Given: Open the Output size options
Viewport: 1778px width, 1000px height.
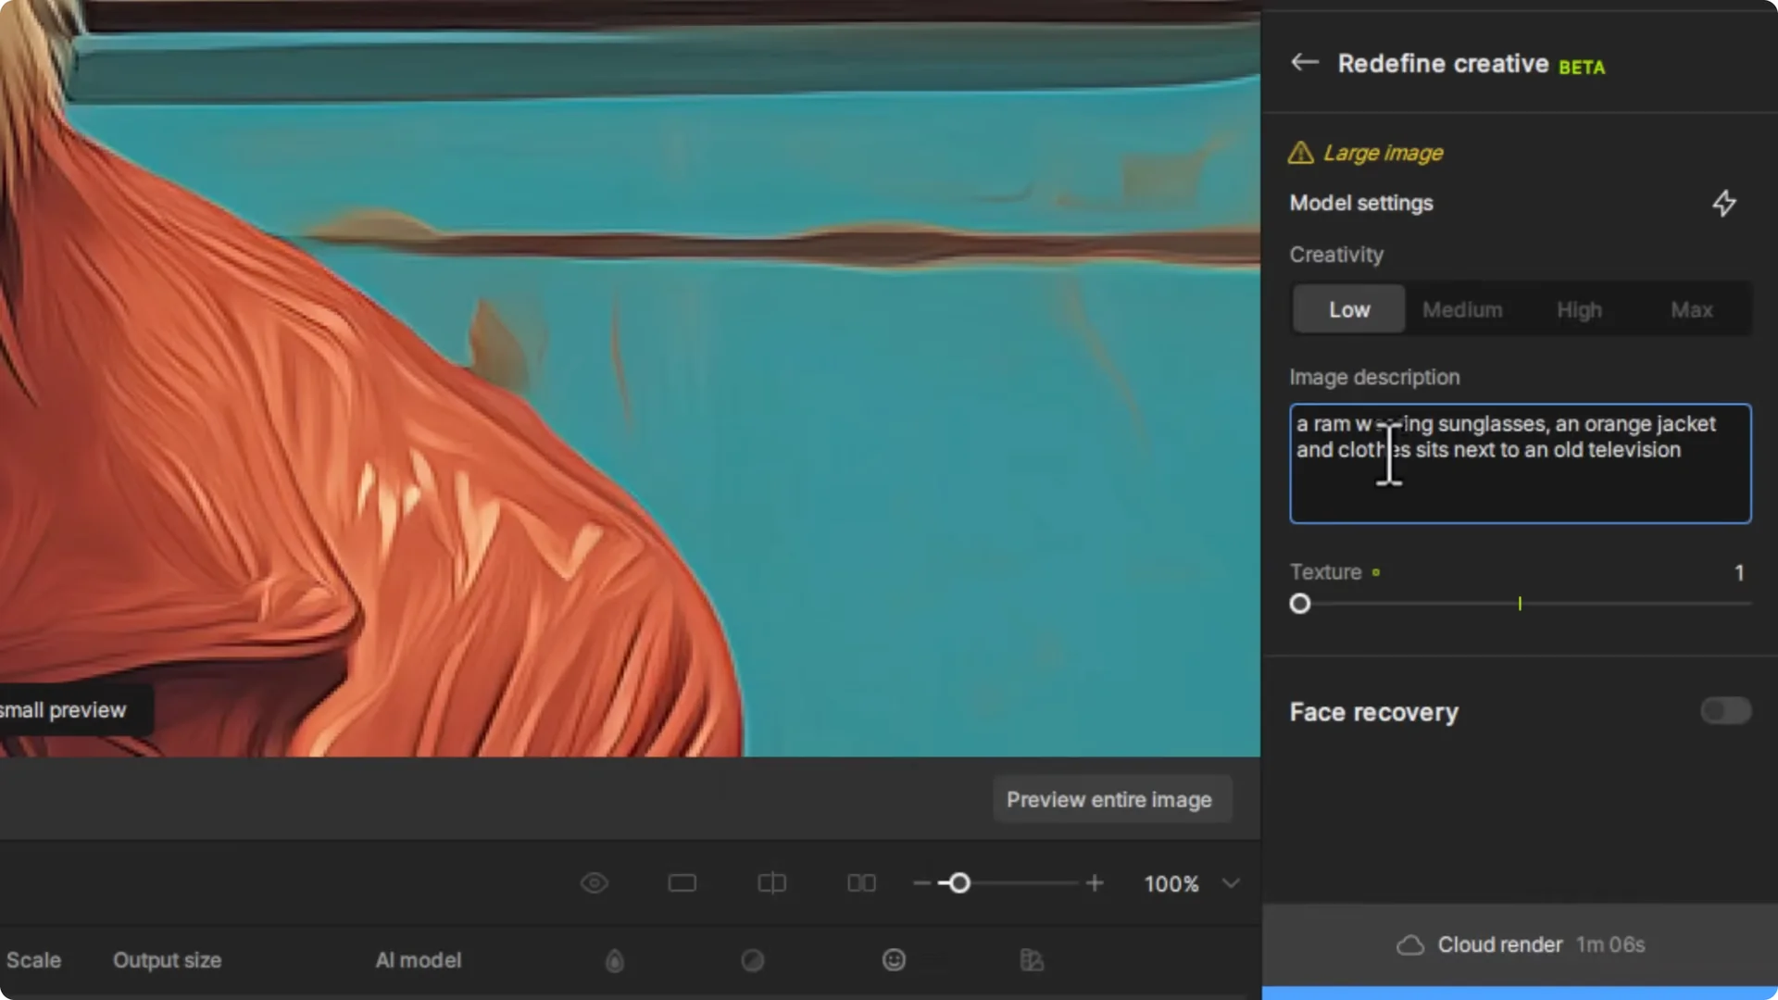Looking at the screenshot, I should tap(167, 960).
